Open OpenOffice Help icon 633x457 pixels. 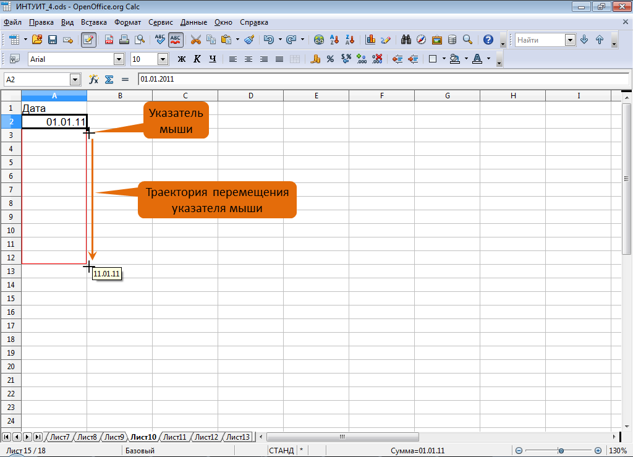[x=488, y=40]
